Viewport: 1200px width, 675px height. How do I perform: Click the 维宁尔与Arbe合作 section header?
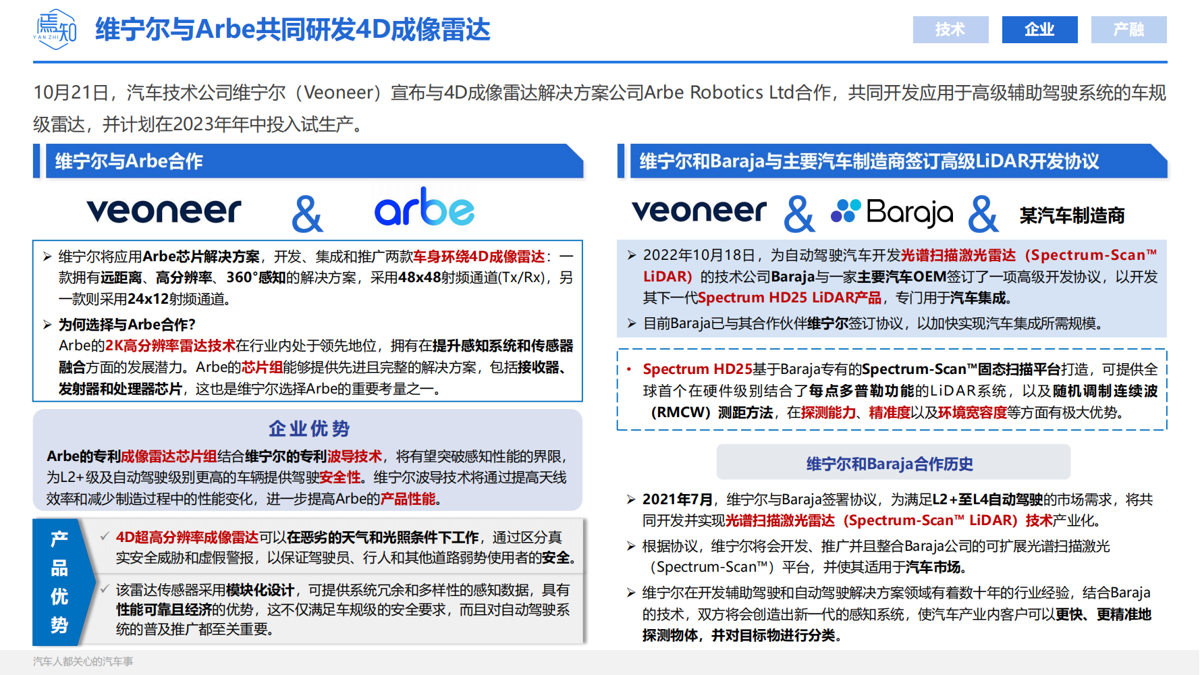tap(308, 161)
